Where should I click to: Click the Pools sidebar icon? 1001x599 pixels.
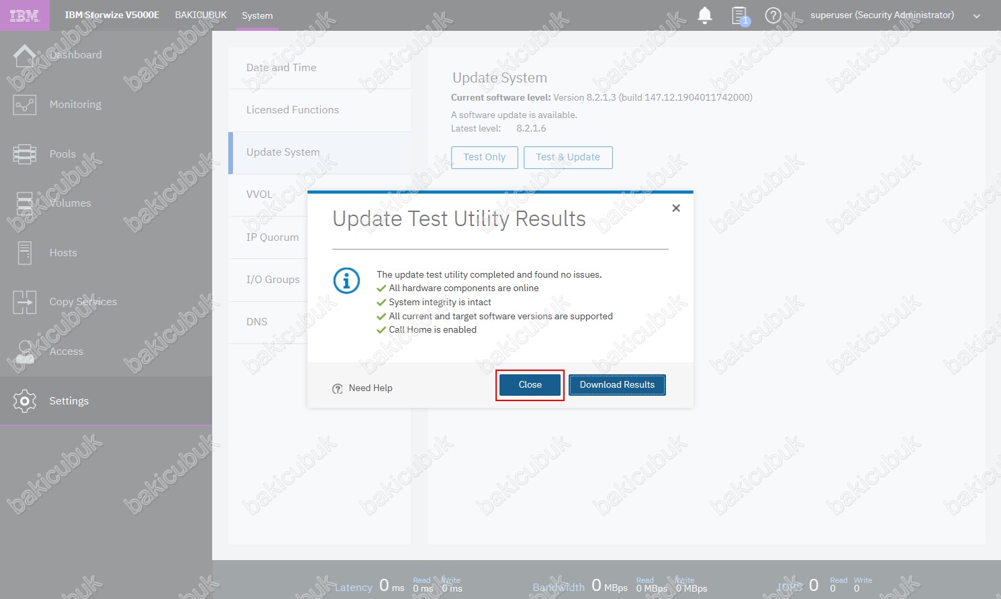point(25,154)
